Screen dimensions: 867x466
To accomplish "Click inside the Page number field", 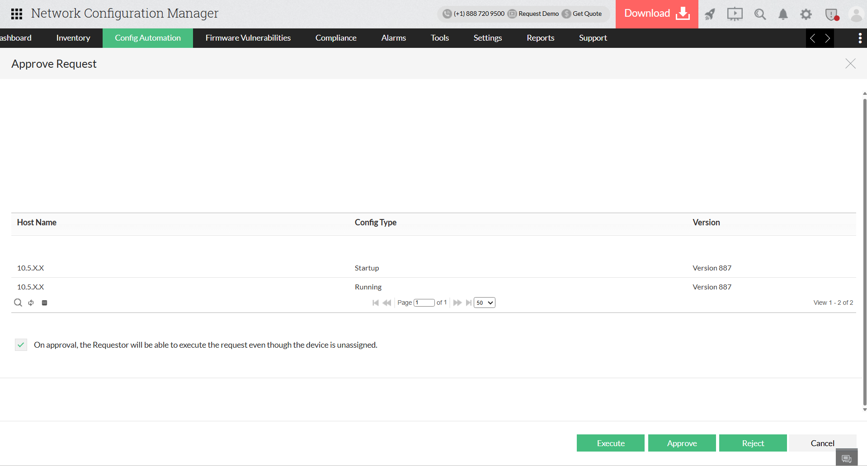I will click(x=424, y=303).
